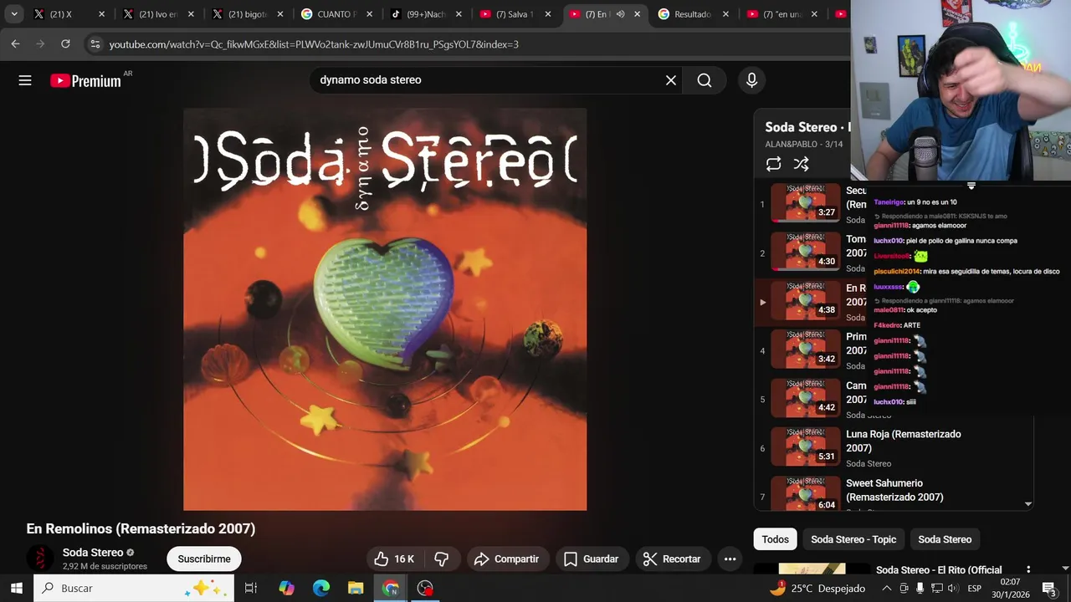This screenshot has height=602, width=1071.
Task: Open Microsoft Edge from the taskbar
Action: pyautogui.click(x=321, y=588)
